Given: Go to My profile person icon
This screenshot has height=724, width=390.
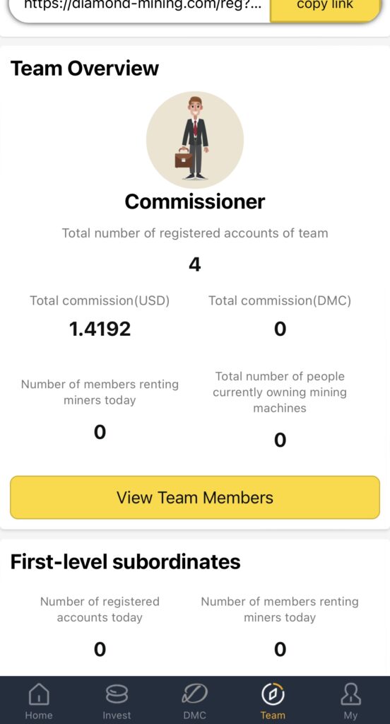Looking at the screenshot, I should (x=350, y=694).
